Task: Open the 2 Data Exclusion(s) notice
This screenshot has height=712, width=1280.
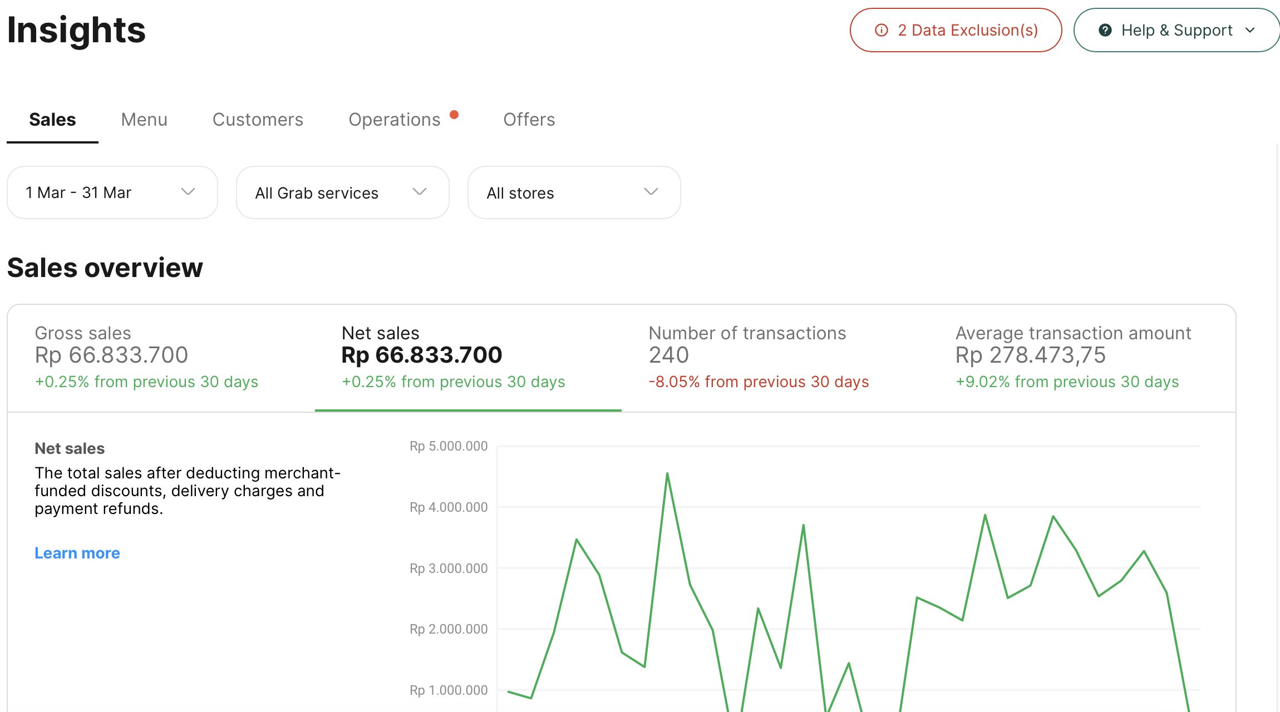Action: [x=956, y=30]
